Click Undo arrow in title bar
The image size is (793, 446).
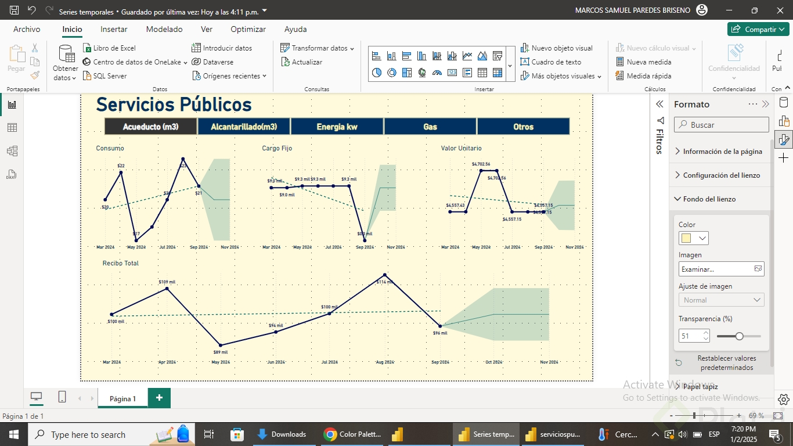tap(31, 10)
